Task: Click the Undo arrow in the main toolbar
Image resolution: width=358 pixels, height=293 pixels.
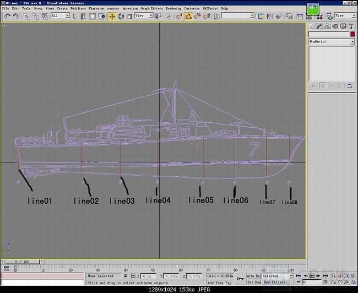Action: coord(7,17)
